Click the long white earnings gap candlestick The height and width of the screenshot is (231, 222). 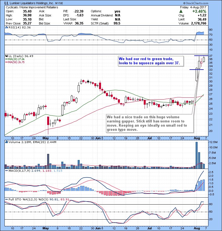(196, 74)
